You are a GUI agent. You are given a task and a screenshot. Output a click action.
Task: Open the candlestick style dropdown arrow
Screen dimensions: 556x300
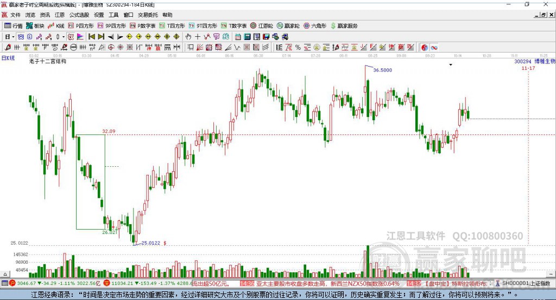pos(63,37)
